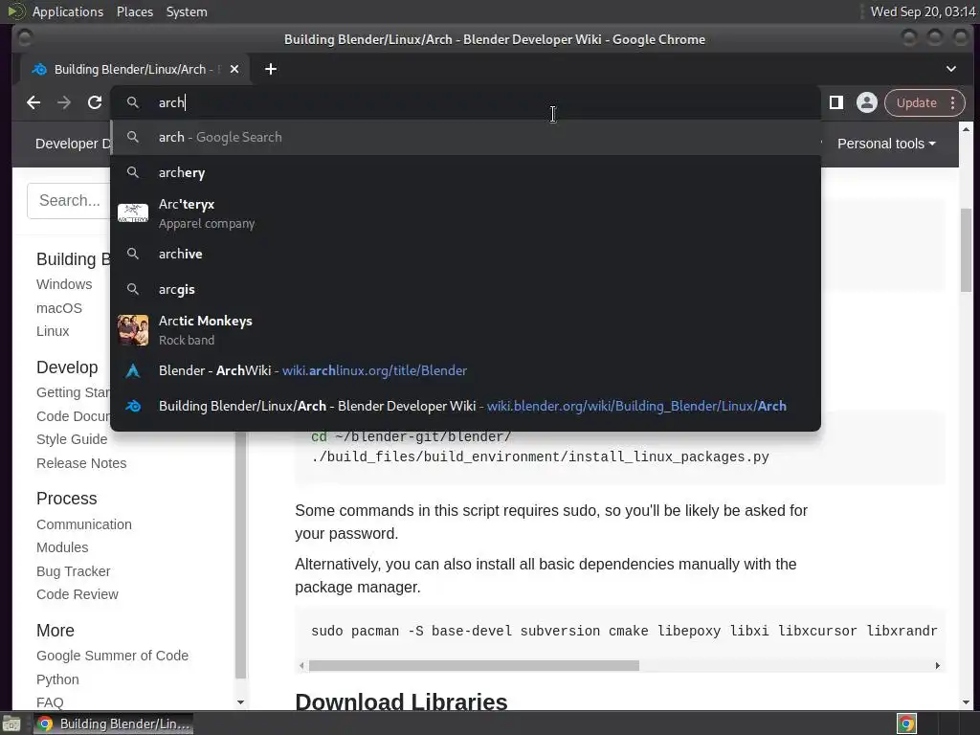Open a new tab with plus icon

[271, 69]
